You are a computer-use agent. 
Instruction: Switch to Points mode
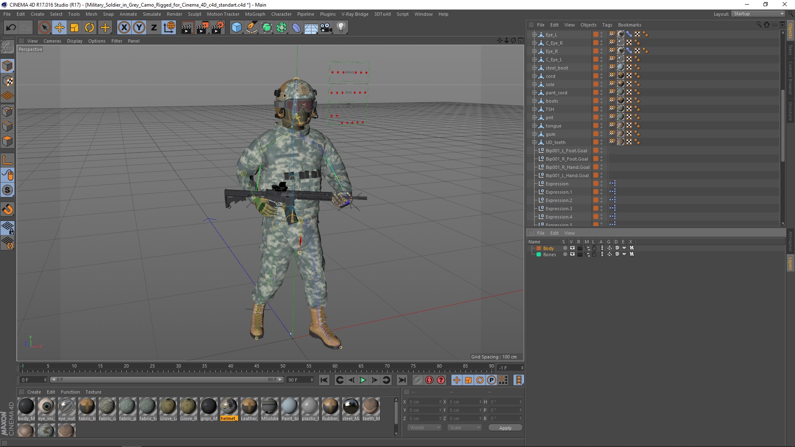pos(7,111)
